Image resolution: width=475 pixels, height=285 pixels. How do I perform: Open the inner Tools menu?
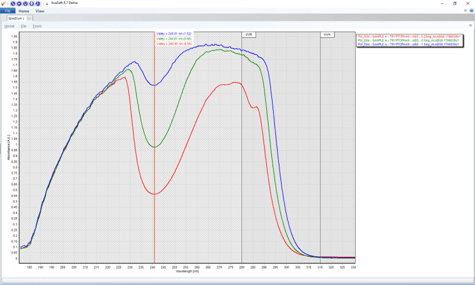coord(37,26)
